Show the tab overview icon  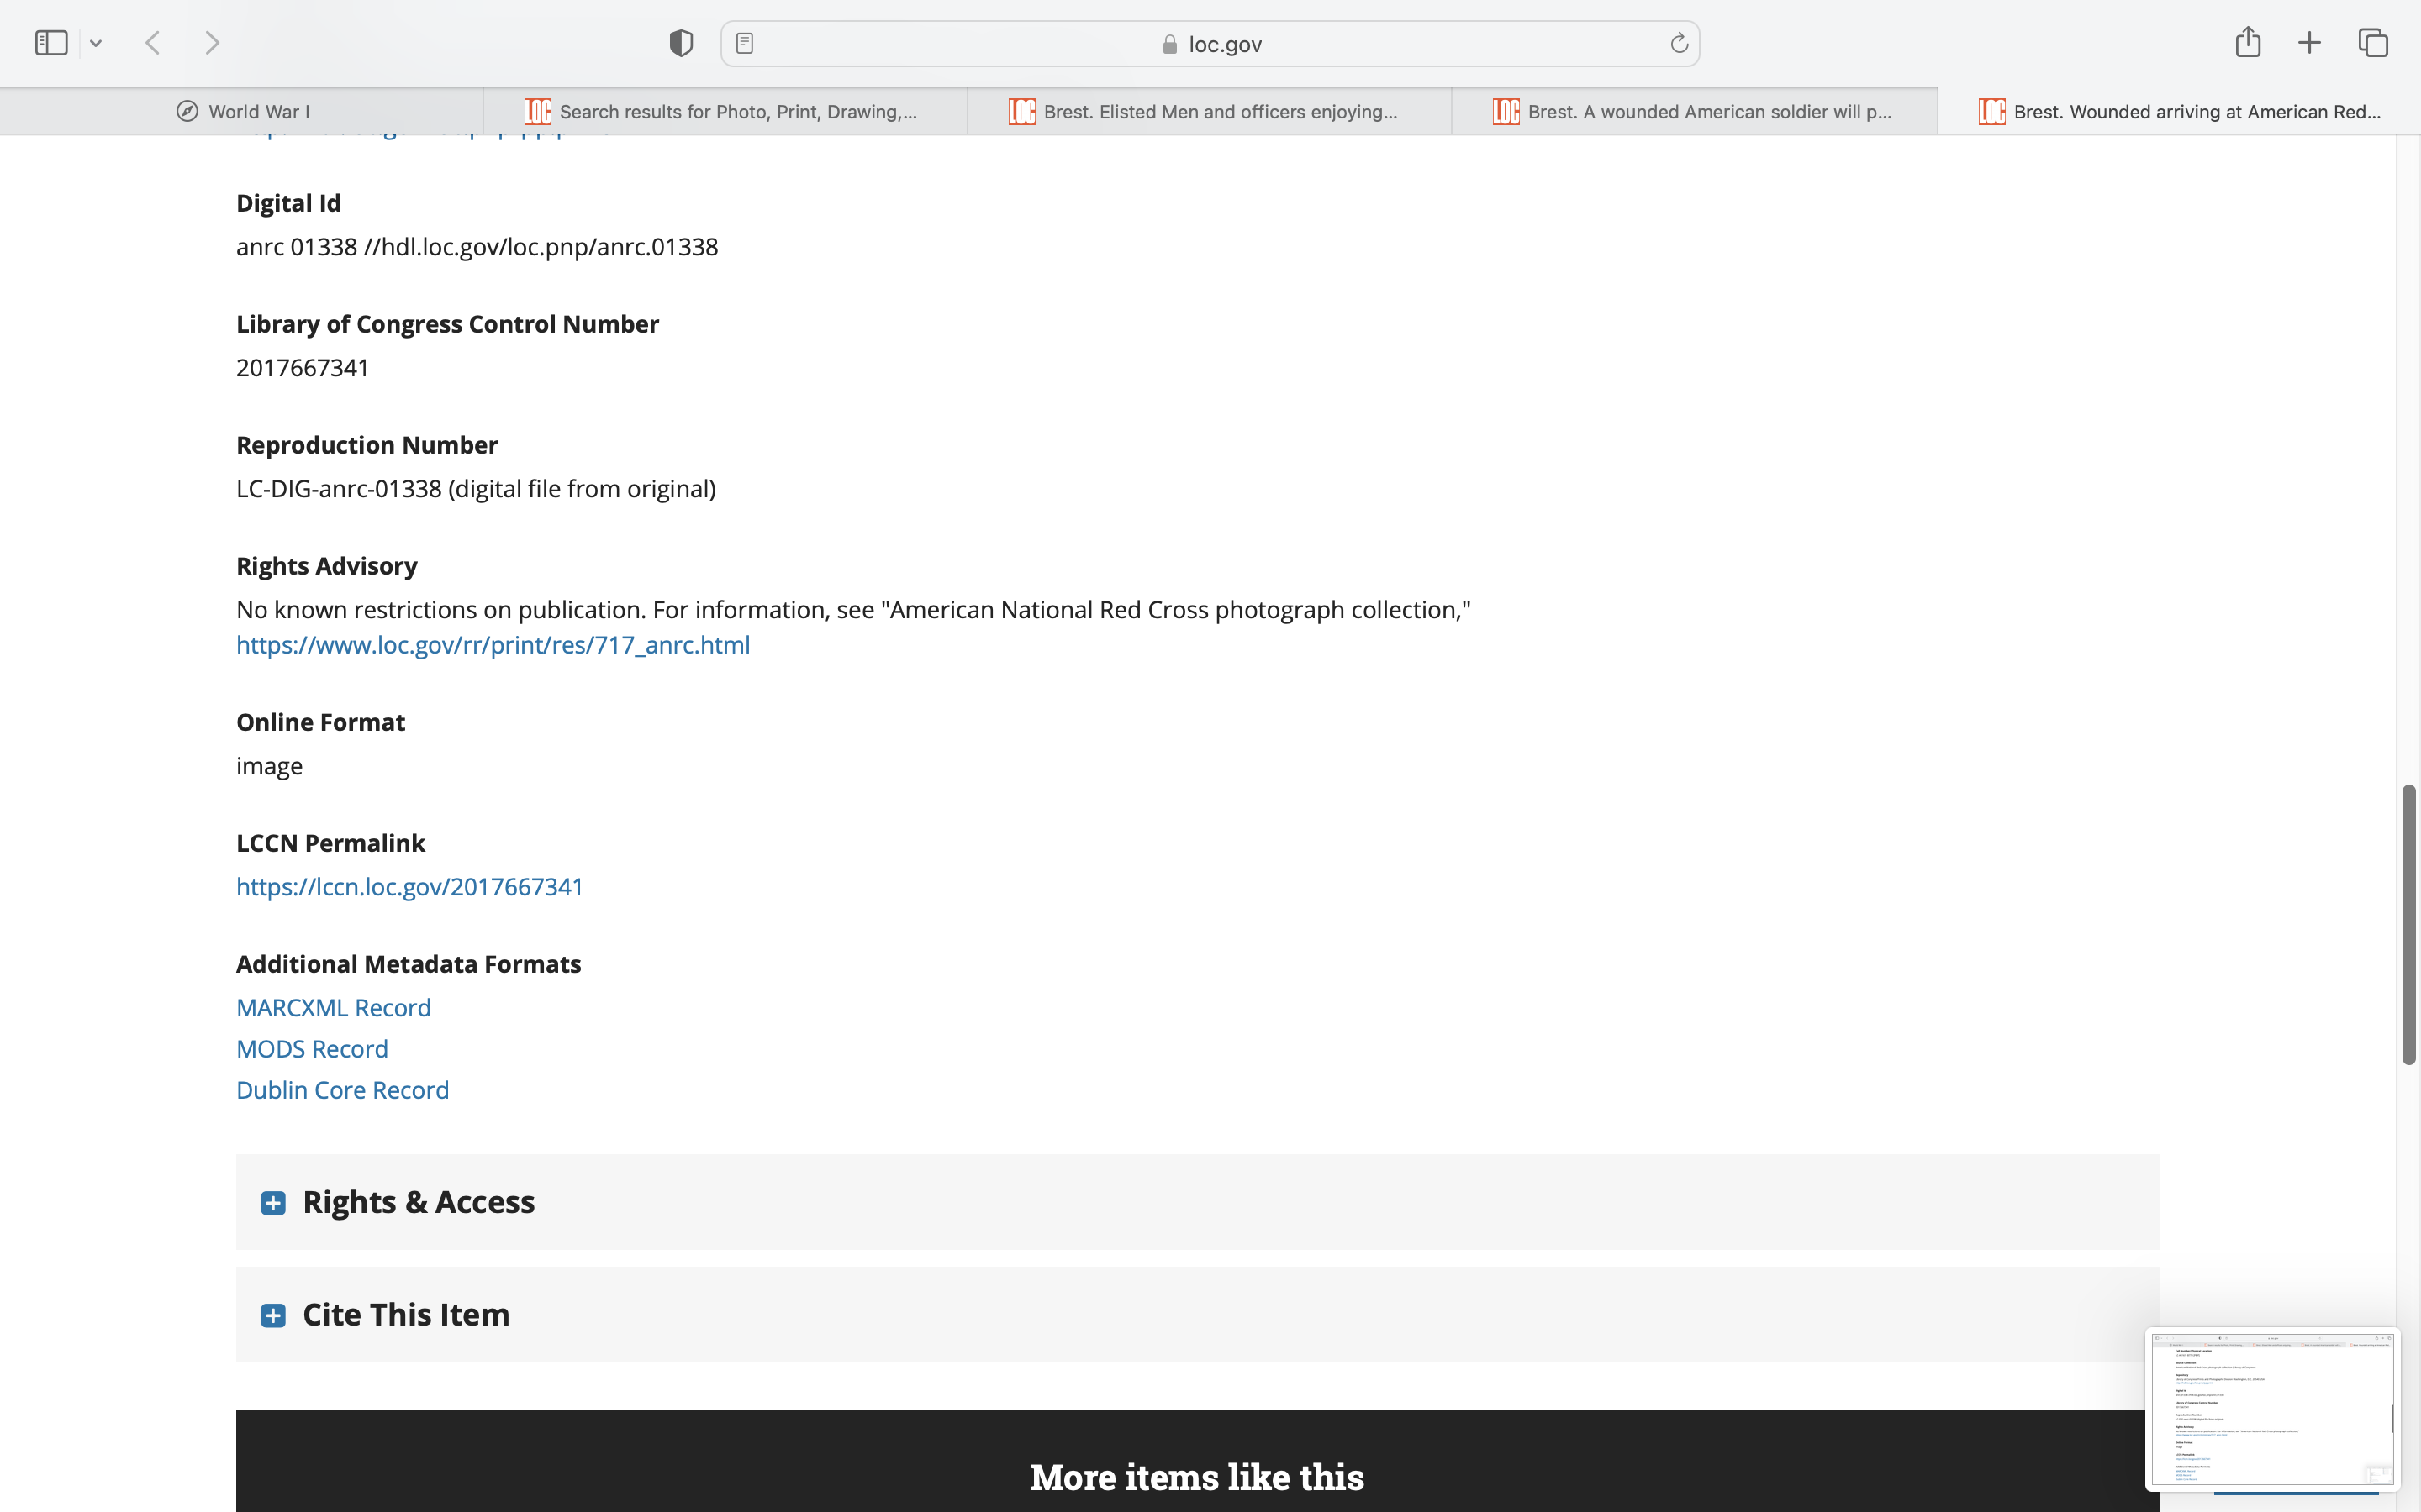pyautogui.click(x=2373, y=43)
